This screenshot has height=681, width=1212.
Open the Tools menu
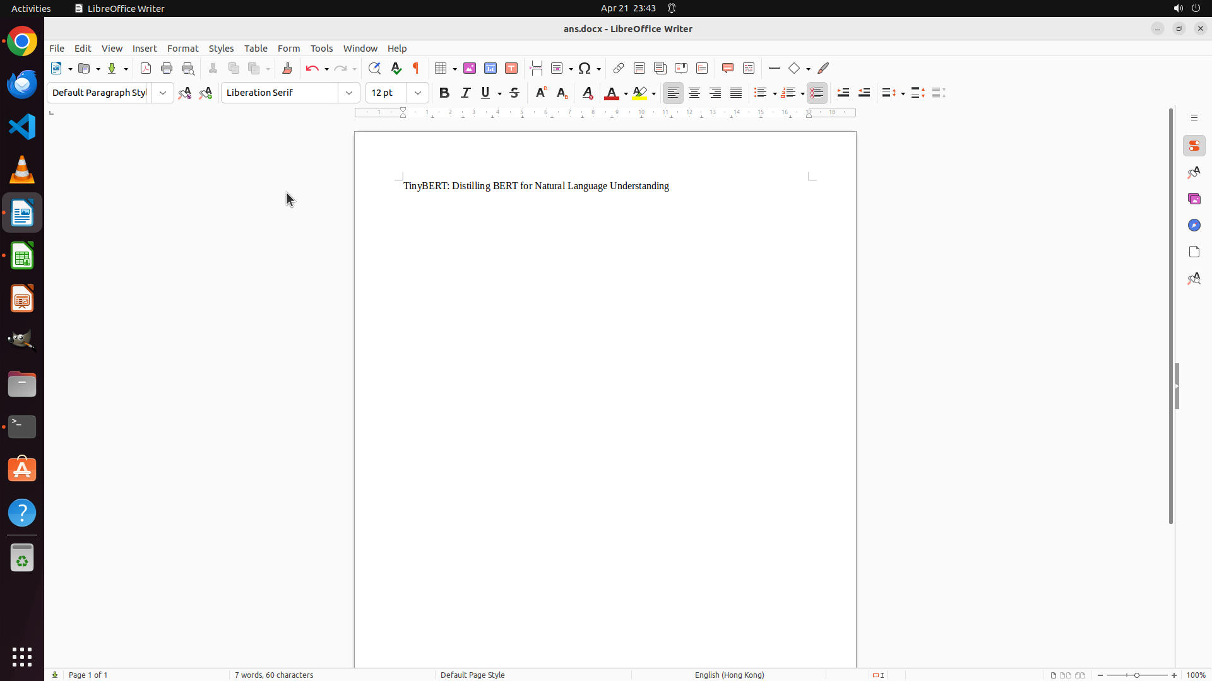click(321, 49)
